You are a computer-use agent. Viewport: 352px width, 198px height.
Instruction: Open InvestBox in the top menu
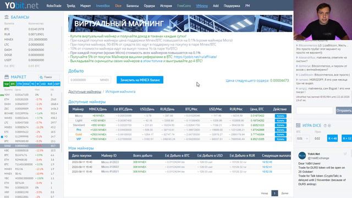coord(103,6)
